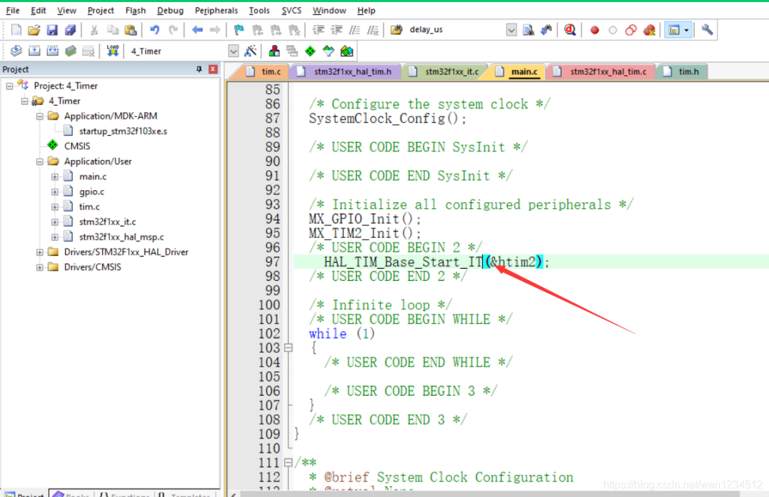The width and height of the screenshot is (769, 497).
Task: Open the 4_Timer target dropdown
Action: point(233,51)
